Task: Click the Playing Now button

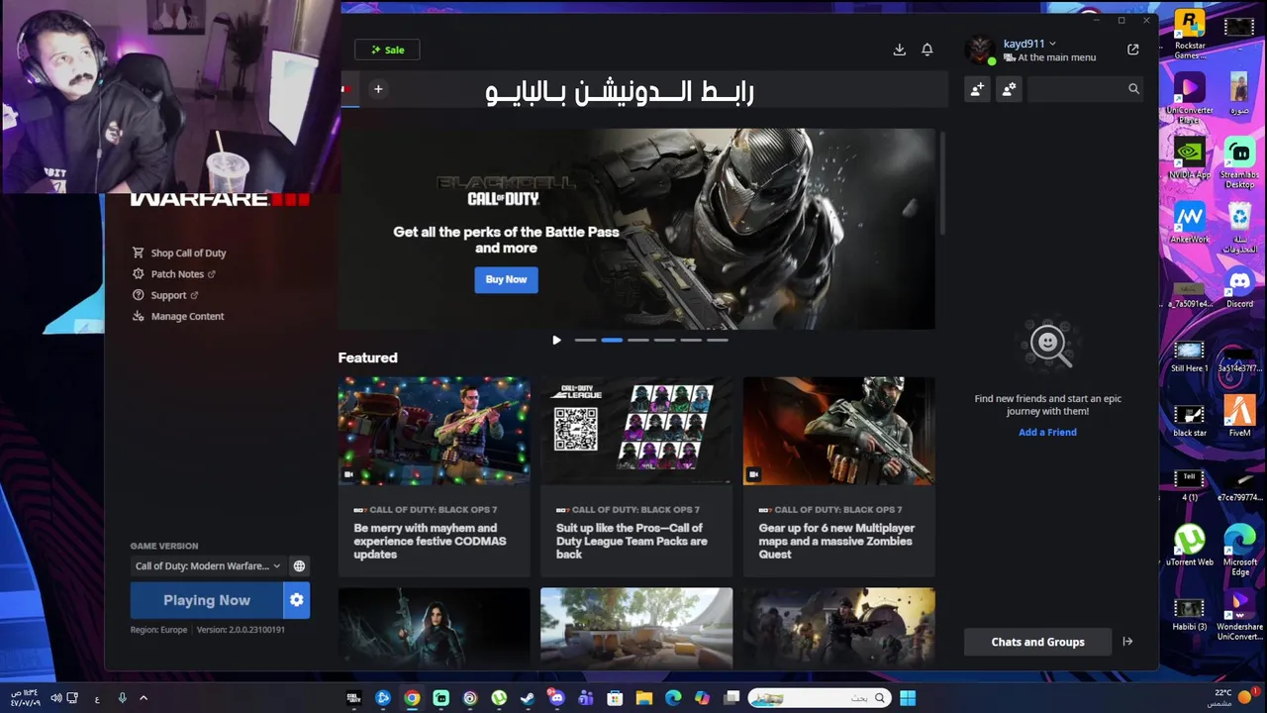Action: [x=207, y=600]
